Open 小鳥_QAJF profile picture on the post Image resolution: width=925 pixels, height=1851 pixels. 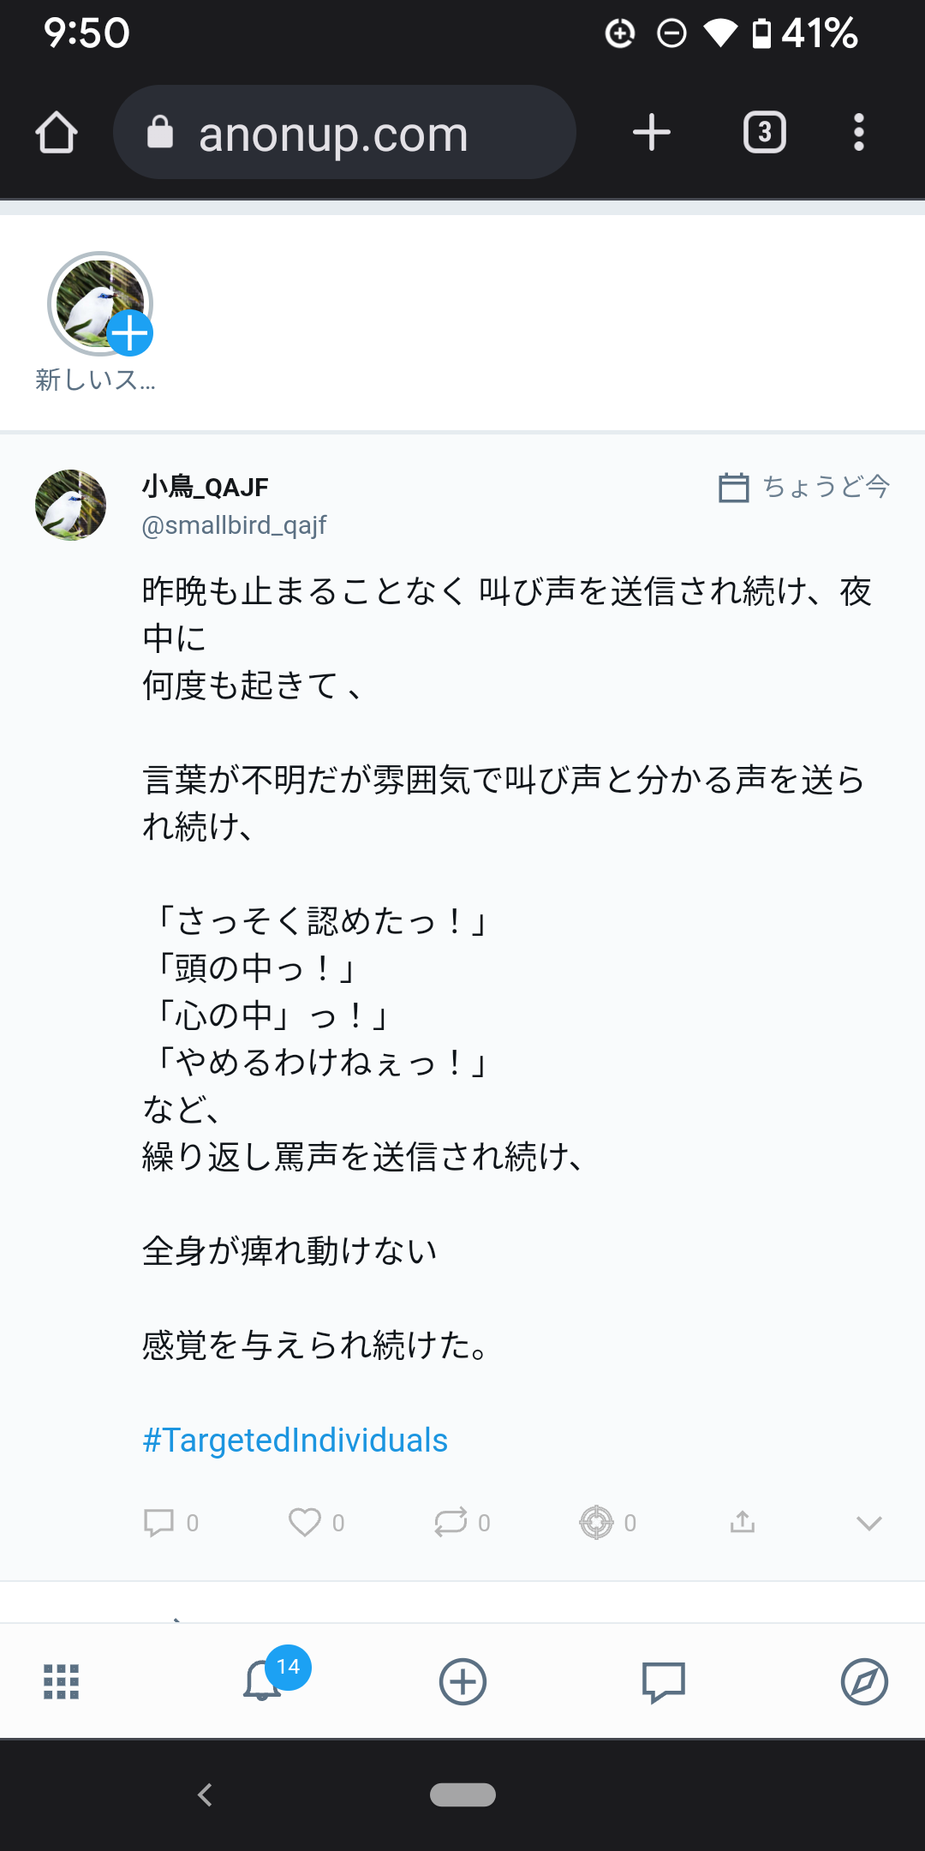pyautogui.click(x=70, y=505)
